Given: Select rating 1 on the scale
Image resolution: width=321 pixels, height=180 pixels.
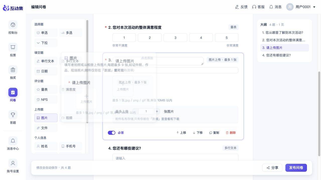Looking at the screenshot, I should tap(124, 38).
